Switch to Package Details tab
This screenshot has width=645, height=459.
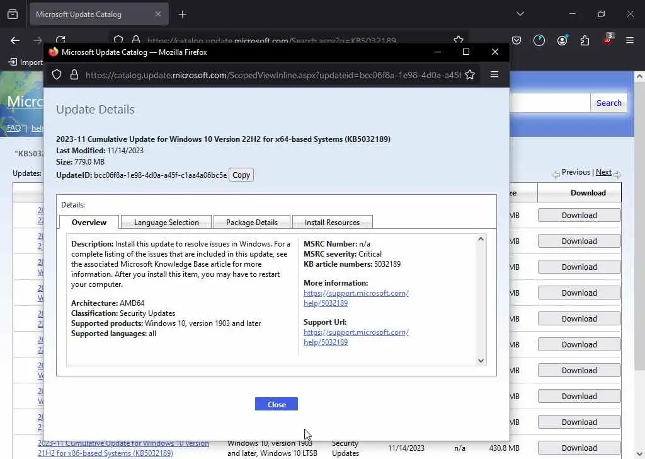(x=252, y=223)
